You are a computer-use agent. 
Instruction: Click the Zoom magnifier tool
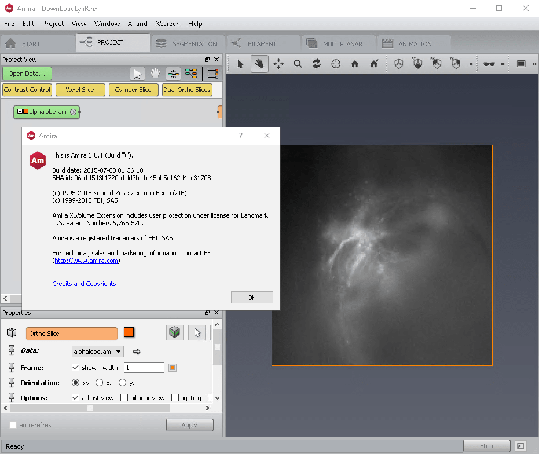[x=298, y=64]
